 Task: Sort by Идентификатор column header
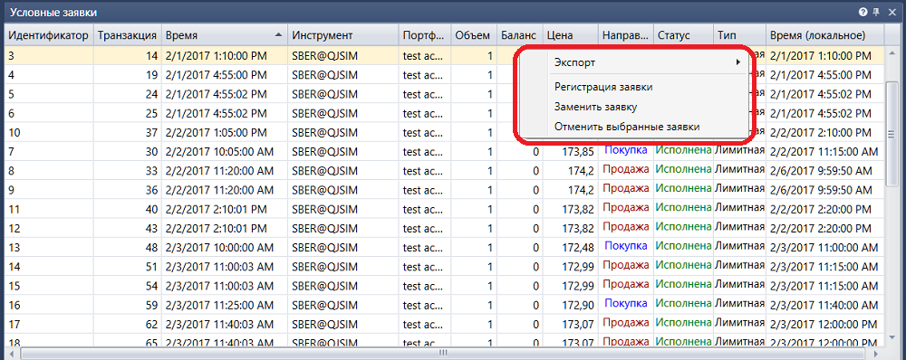[49, 35]
